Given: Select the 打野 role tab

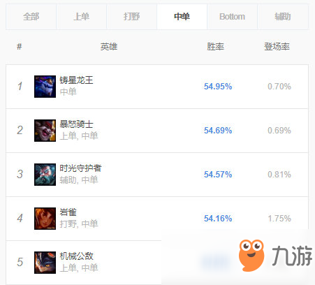Looking at the screenshot, I should [x=131, y=17].
